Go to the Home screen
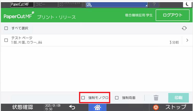193x111 pixels. 97,108
